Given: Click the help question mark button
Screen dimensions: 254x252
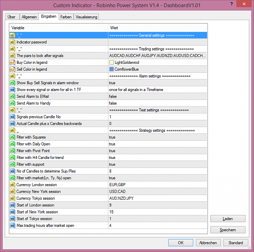Looking at the screenshot, I should pyautogui.click(x=232, y=4).
